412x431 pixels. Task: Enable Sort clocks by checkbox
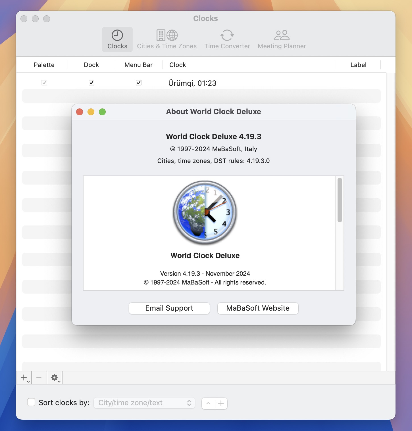pyautogui.click(x=31, y=402)
